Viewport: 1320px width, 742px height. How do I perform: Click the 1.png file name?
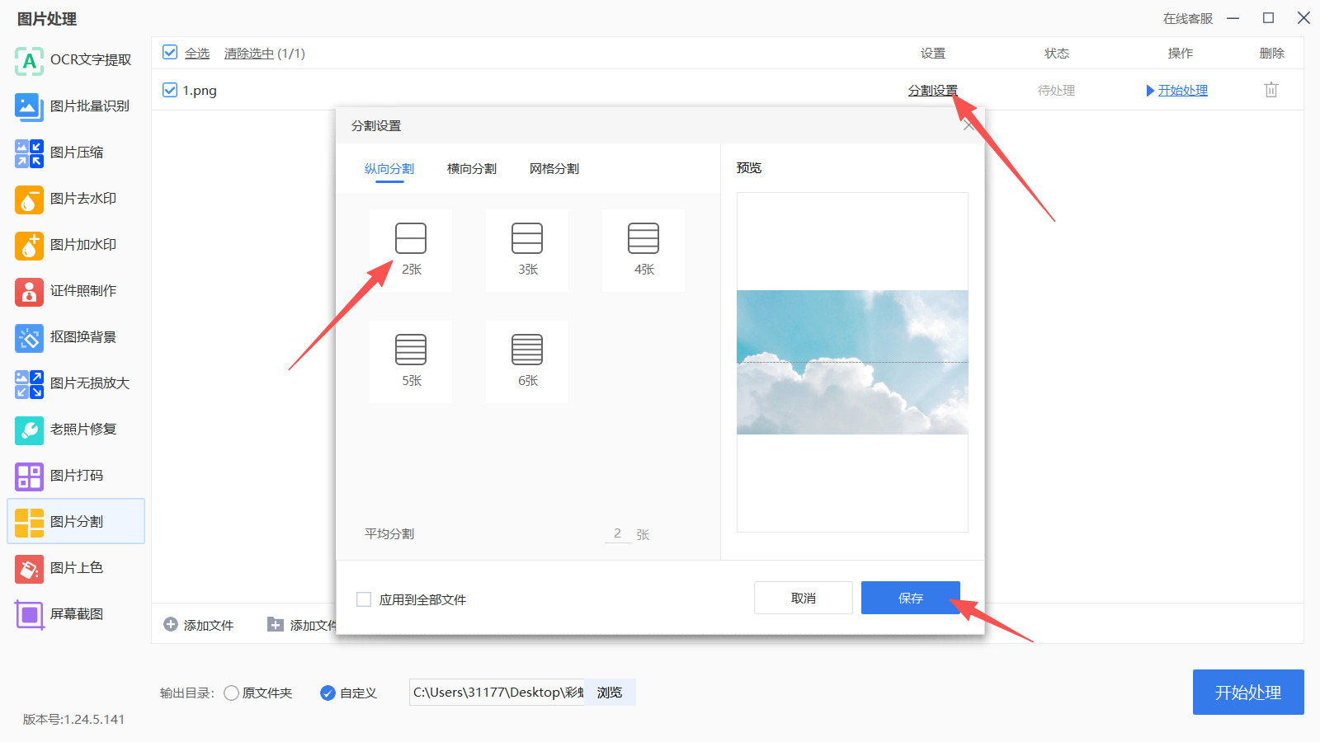[x=200, y=90]
